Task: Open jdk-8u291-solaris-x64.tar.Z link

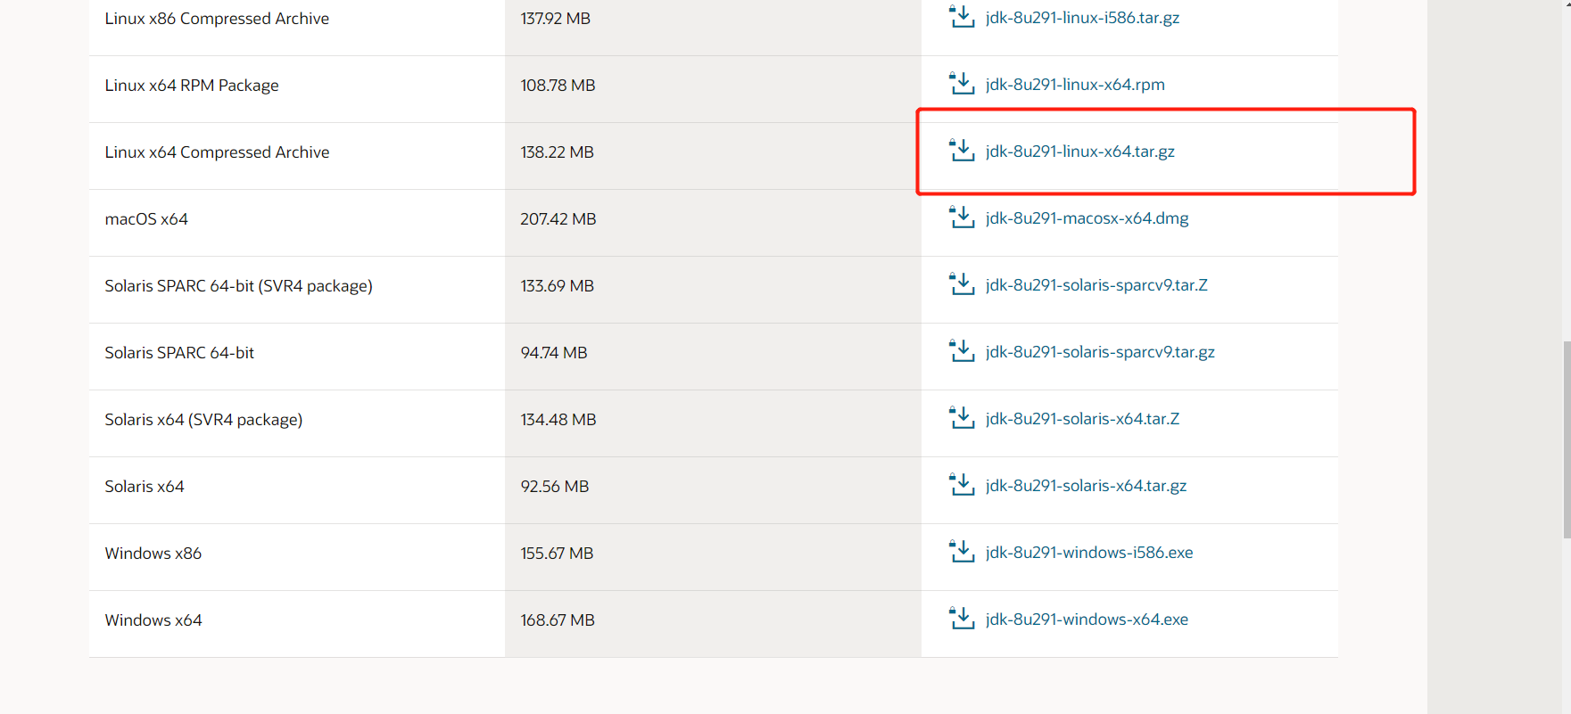Action: coord(1082,419)
